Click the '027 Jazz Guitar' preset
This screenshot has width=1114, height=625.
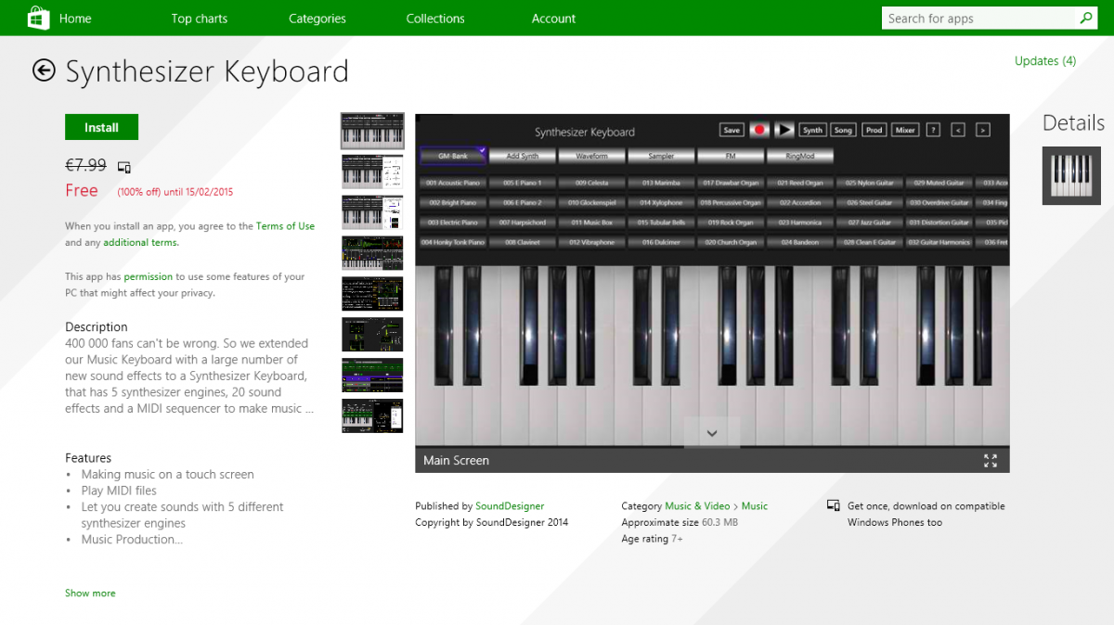pos(869,223)
